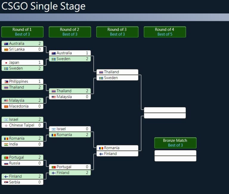Select the lower empty Bronze Match slot
This screenshot has height=194, width=229.
tap(175, 159)
